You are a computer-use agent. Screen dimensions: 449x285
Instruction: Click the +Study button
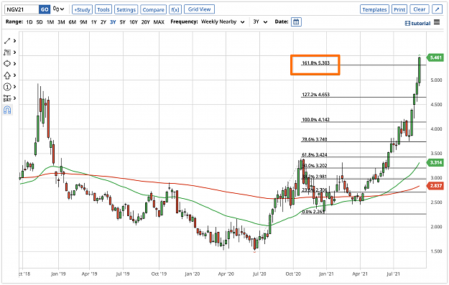point(82,9)
